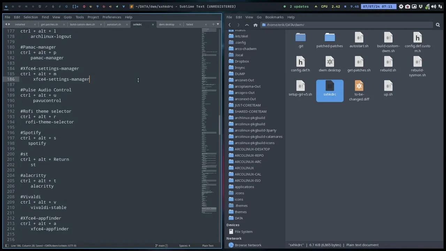Open the tab overflow dropdown arrow in Sublime
The width and height of the screenshot is (446, 251).
[x=217, y=24]
